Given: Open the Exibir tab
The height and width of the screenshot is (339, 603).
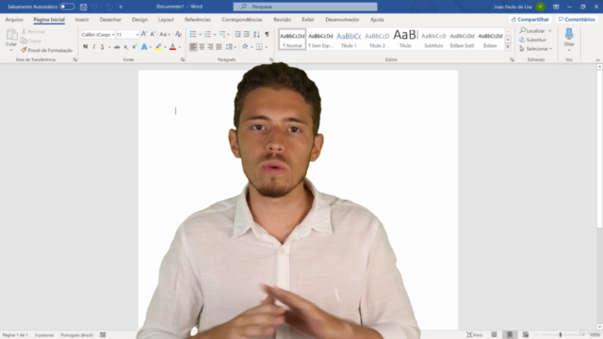Looking at the screenshot, I should coord(308,20).
